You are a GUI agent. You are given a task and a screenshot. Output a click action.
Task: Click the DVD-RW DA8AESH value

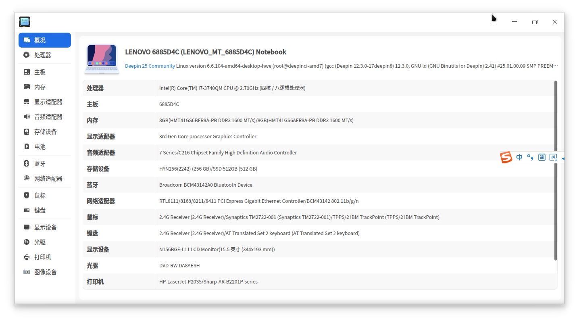pyautogui.click(x=179, y=266)
